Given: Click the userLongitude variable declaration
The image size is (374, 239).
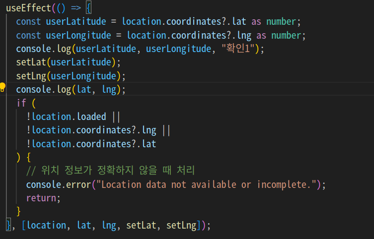Looking at the screenshot, I should point(78,36).
